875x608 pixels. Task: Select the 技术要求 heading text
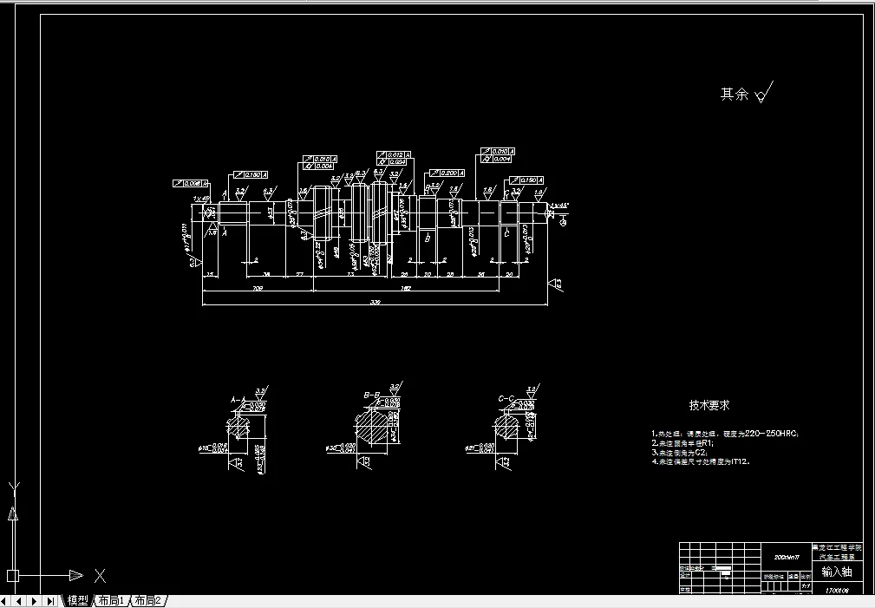pyautogui.click(x=709, y=405)
